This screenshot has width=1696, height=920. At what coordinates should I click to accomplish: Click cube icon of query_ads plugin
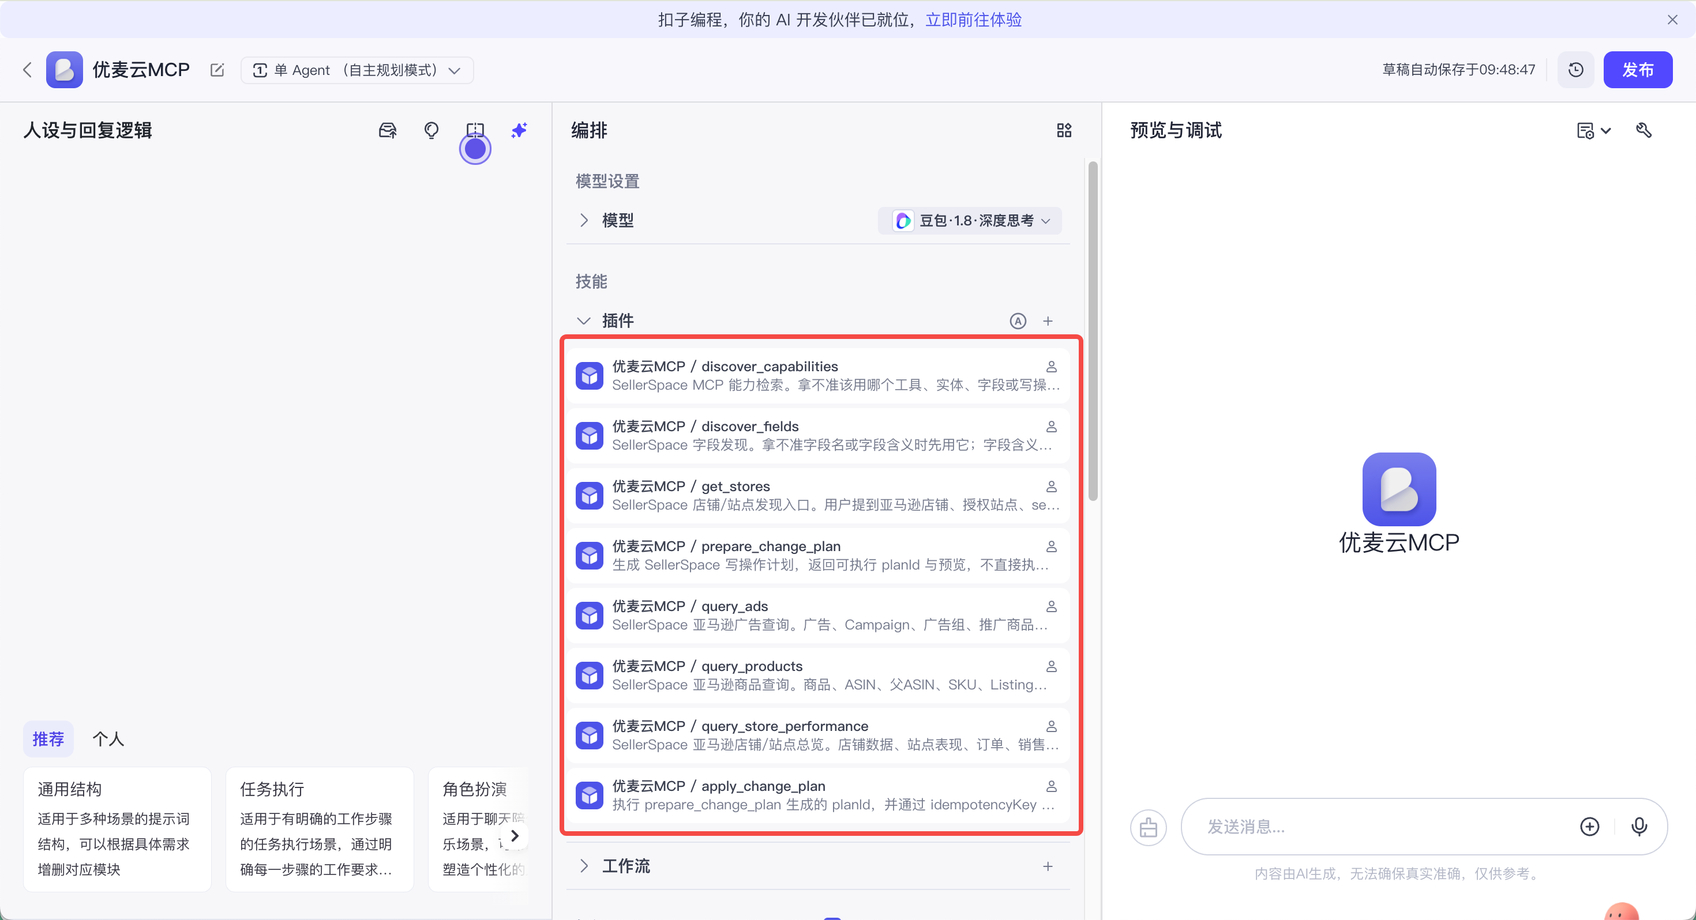point(589,615)
